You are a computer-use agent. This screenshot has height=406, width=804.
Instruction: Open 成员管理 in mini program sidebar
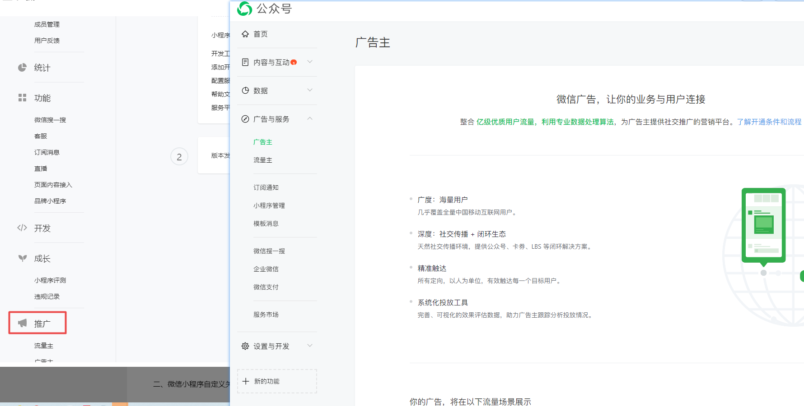point(47,24)
